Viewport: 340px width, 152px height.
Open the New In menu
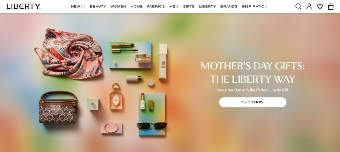click(x=78, y=7)
